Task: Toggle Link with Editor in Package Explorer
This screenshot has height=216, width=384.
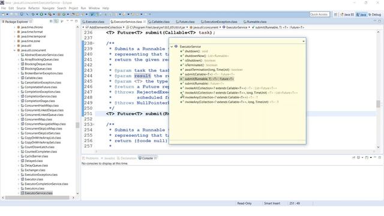Action: (x=56, y=22)
